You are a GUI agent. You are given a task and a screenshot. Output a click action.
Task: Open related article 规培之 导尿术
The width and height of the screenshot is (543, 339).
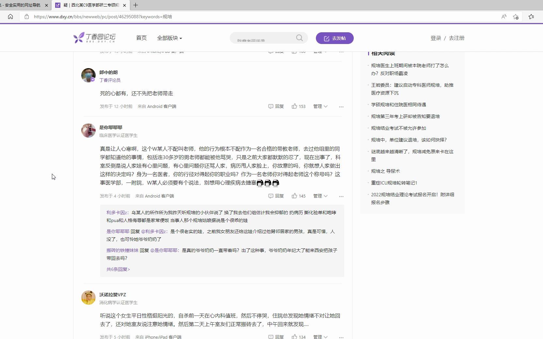(385, 171)
